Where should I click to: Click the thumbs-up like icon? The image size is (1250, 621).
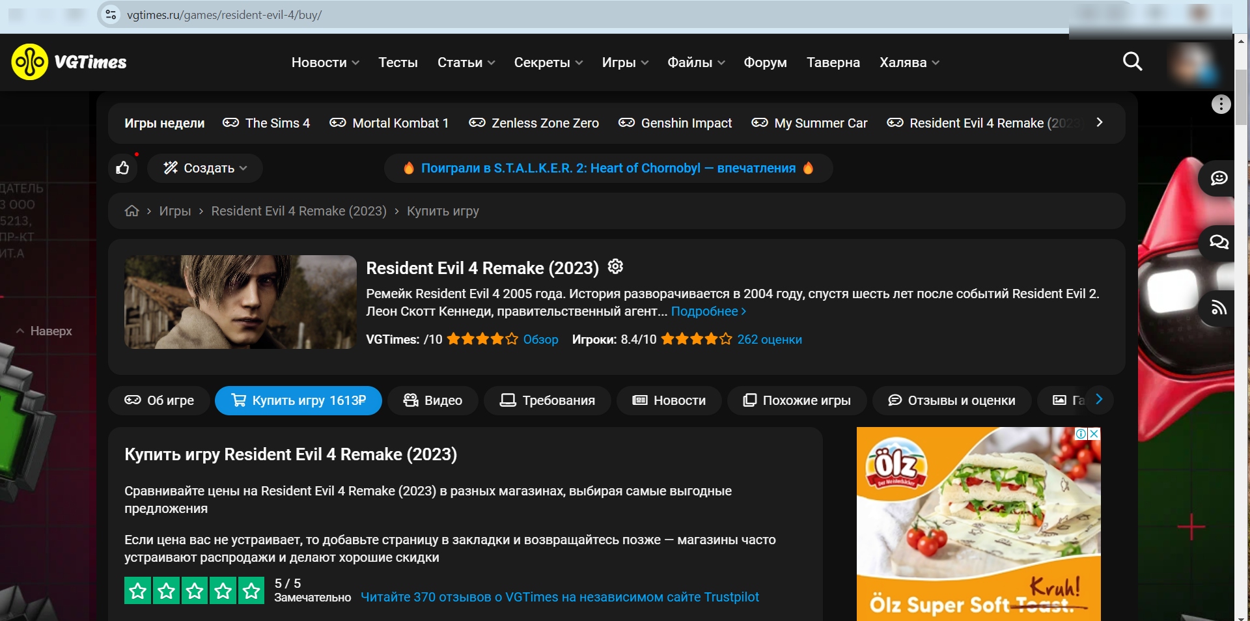click(122, 169)
